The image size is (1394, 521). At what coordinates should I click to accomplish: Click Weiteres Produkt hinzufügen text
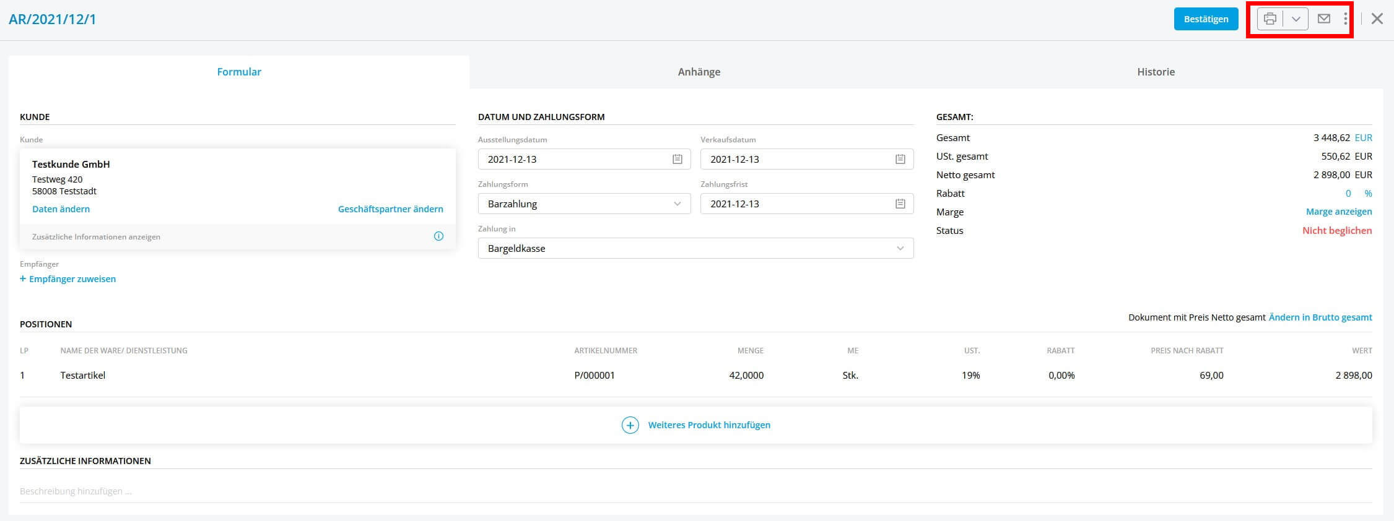tap(709, 425)
